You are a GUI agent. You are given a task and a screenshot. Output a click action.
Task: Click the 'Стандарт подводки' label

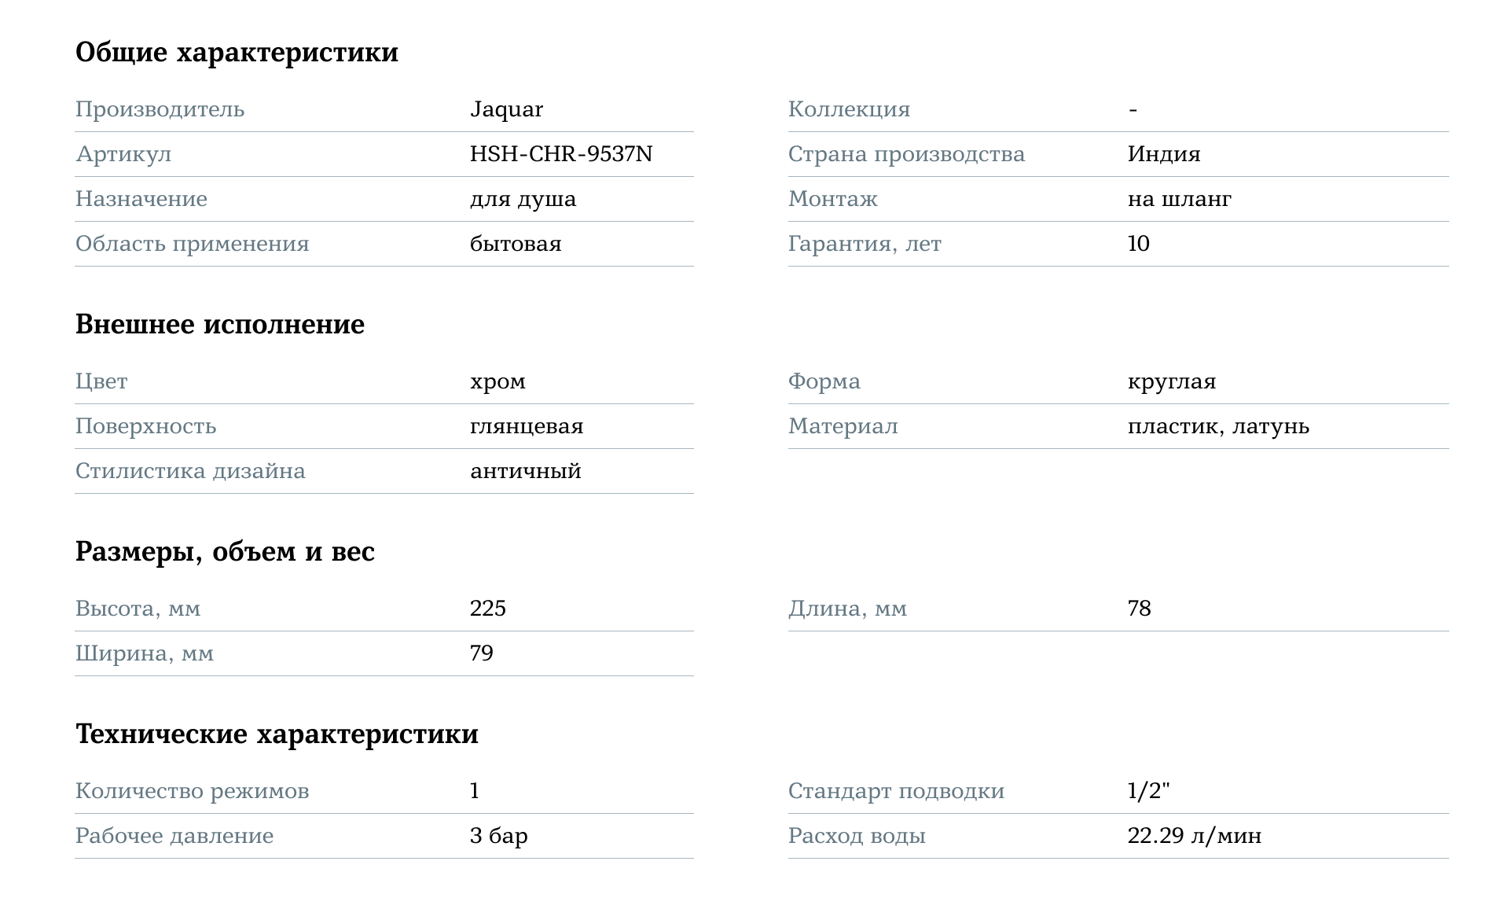point(896,791)
